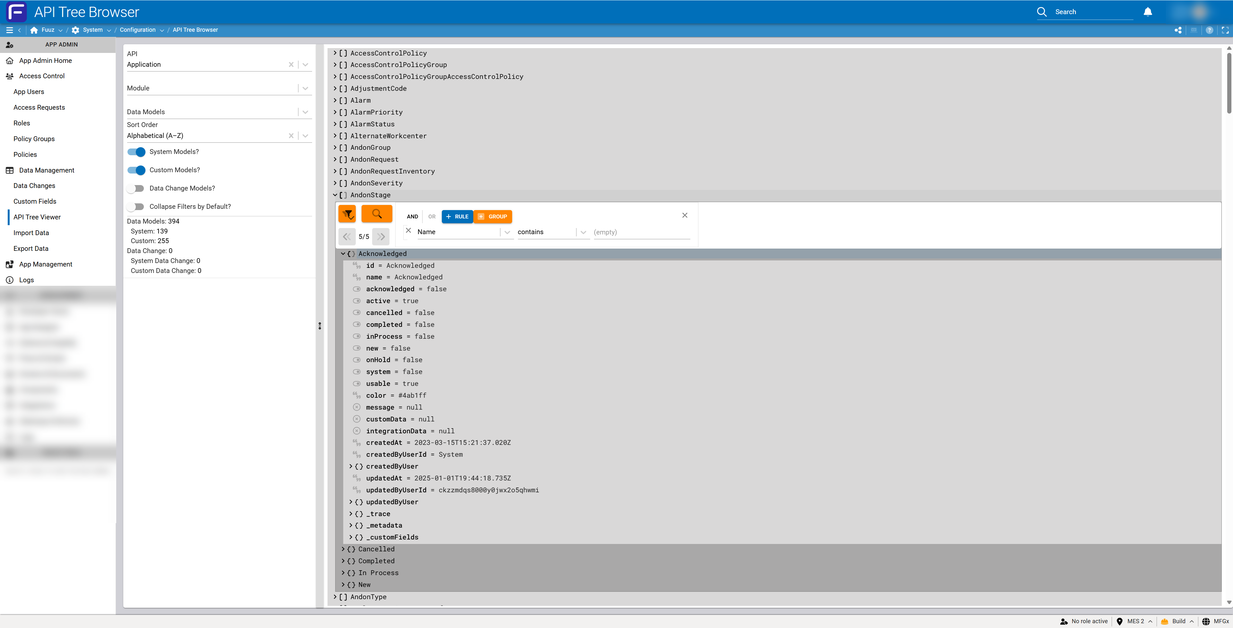Click the magnifier icon in top search
Viewport: 1233px width, 628px height.
pos(1042,12)
